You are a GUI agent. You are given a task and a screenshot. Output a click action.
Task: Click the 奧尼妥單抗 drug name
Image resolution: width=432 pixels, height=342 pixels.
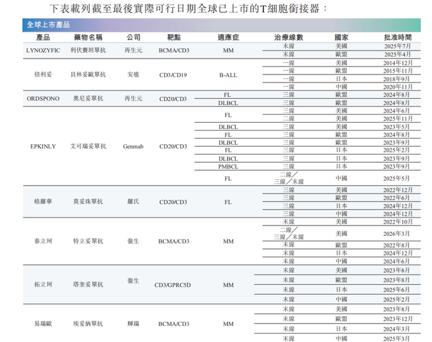coord(88,99)
